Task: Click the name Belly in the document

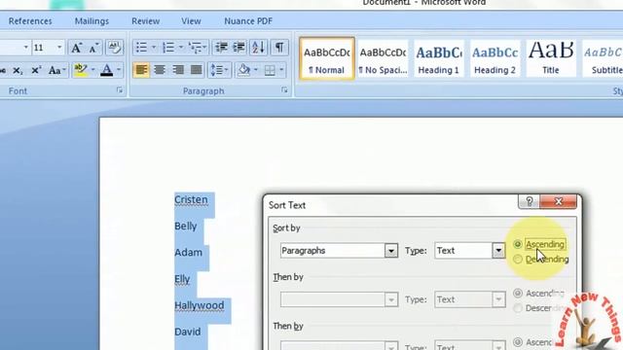Action: coord(186,227)
